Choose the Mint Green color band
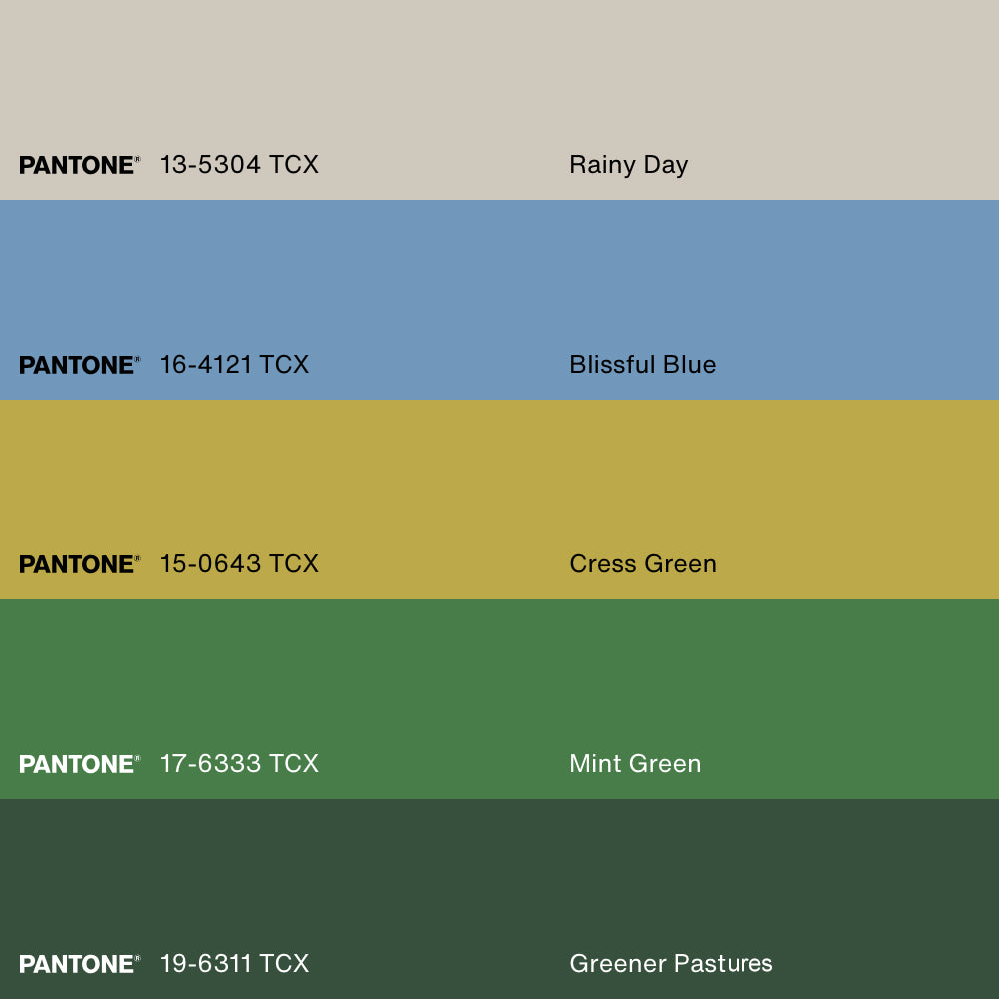The height and width of the screenshot is (999, 999). tap(499, 699)
